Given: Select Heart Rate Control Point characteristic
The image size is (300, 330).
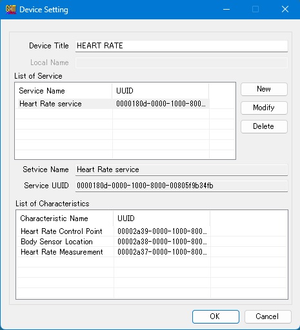Looking at the screenshot, I should click(114, 231).
